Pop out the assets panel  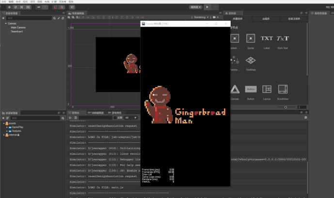pyautogui.click(x=59, y=113)
